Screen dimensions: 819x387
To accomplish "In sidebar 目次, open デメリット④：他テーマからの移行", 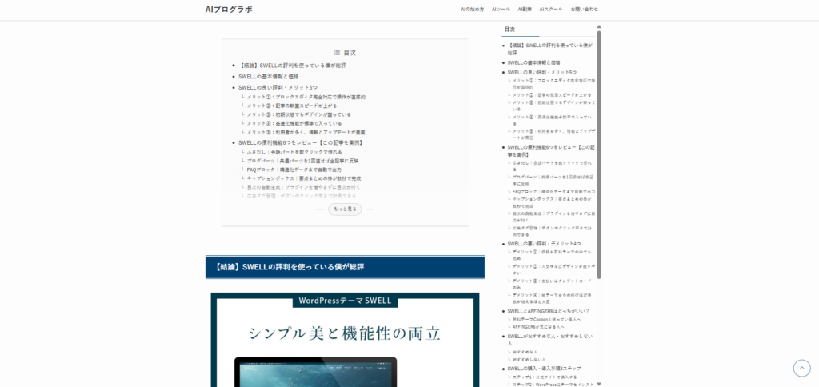I will [x=552, y=298].
